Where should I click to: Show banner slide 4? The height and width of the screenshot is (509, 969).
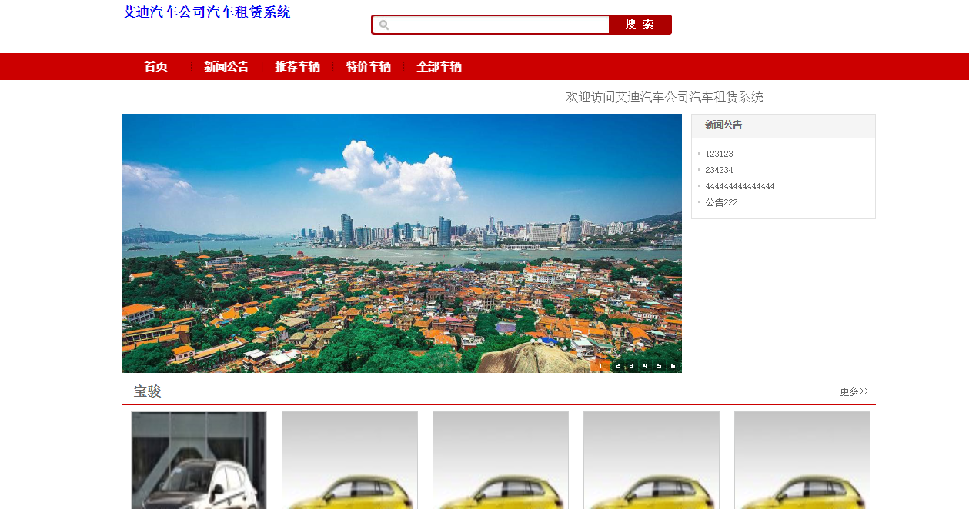[x=645, y=366]
